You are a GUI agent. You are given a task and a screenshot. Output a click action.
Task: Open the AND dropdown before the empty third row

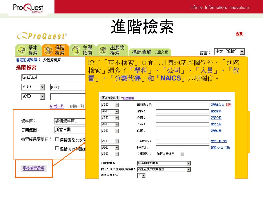pyautogui.click(x=33, y=96)
